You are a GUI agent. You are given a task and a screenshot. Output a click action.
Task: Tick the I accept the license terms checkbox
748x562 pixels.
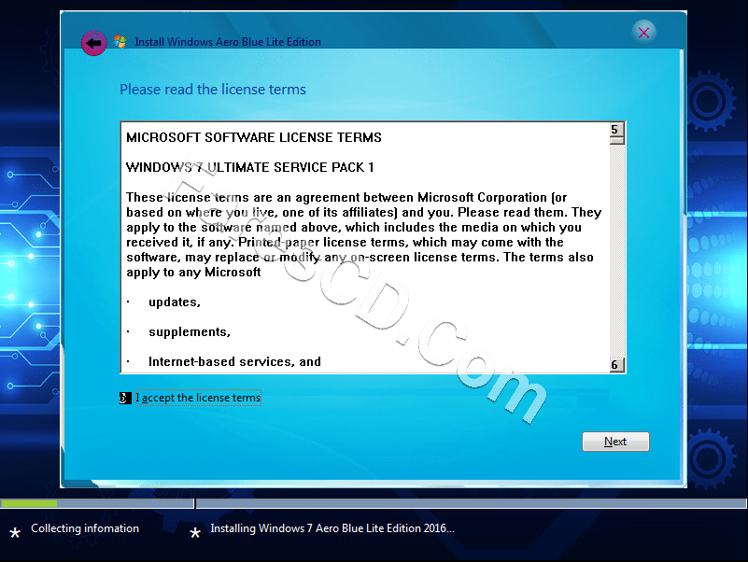125,398
